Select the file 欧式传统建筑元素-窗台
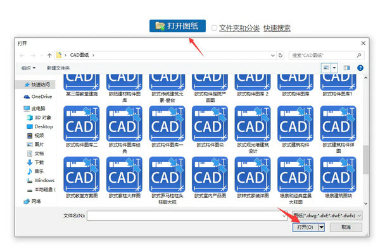Image resolution: width=380 pixels, height=251 pixels. (x=167, y=88)
